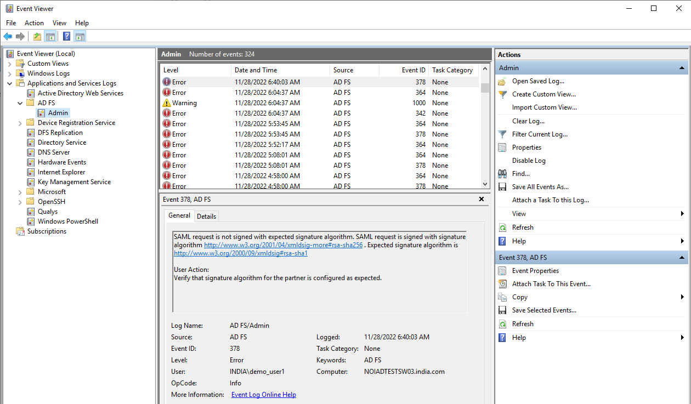The image size is (691, 404).
Task: Click the Warning icon on event 1000 row
Action: 167,103
